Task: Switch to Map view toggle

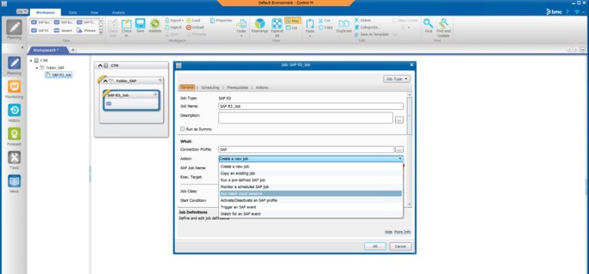Action: 293,20
